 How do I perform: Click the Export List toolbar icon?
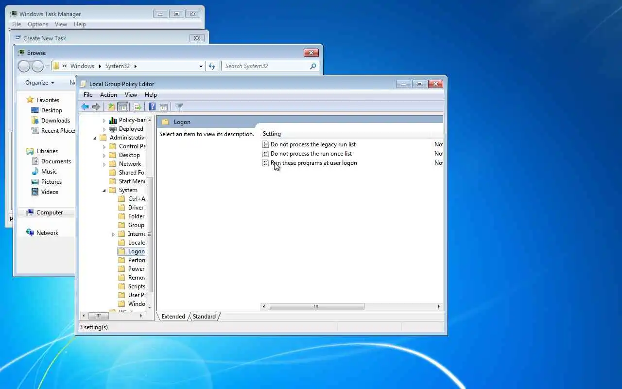[x=138, y=107]
